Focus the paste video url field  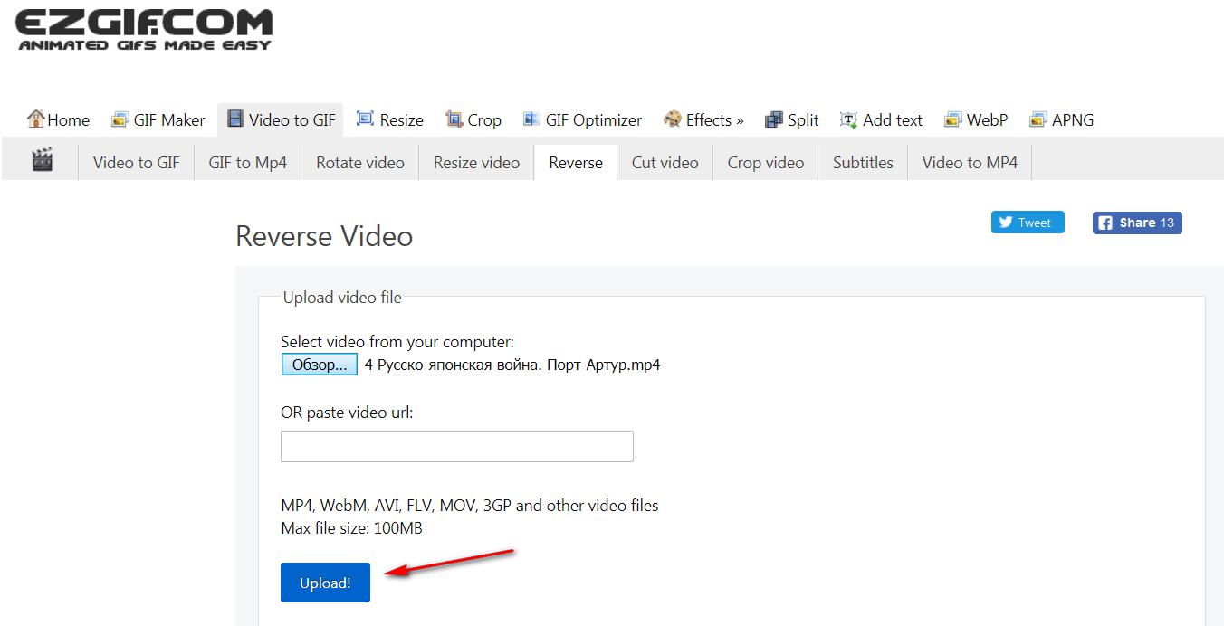click(x=456, y=447)
